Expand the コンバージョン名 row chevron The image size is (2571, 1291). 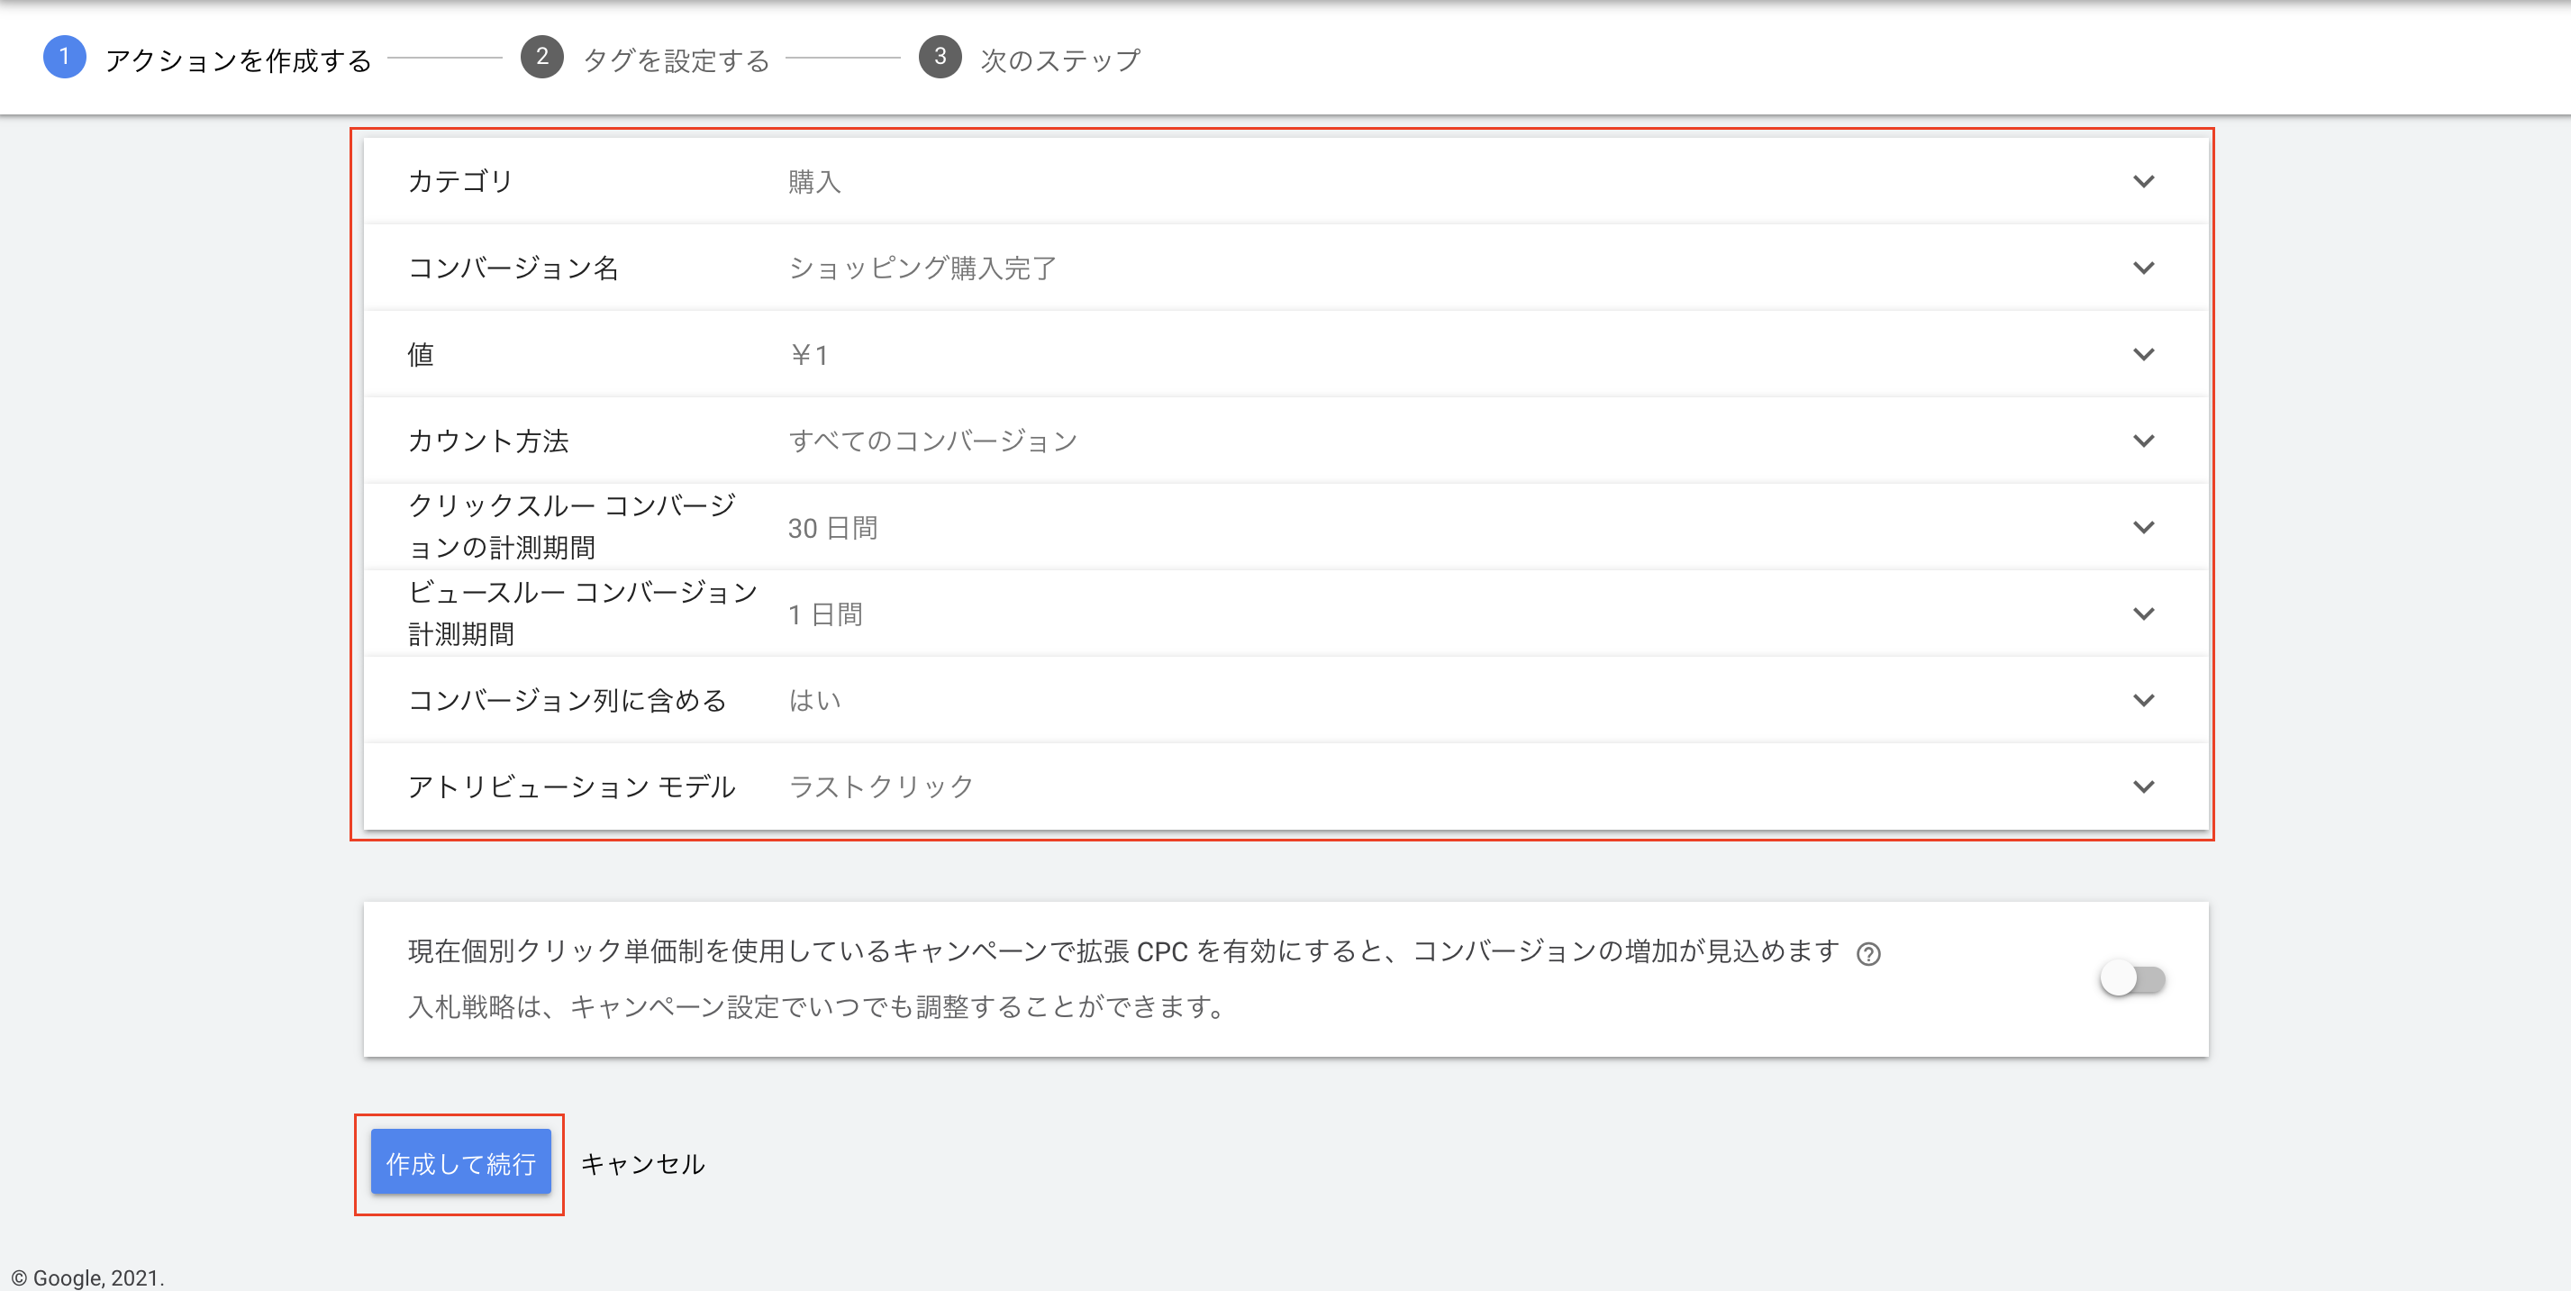(x=2143, y=268)
